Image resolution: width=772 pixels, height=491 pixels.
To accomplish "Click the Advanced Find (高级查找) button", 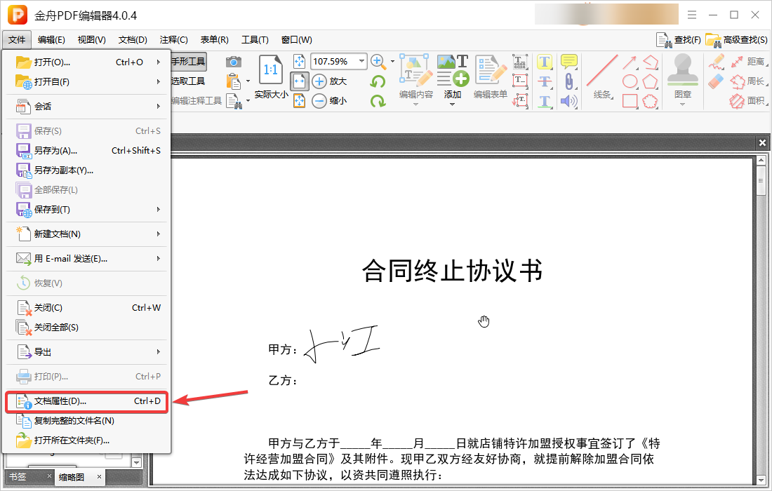I will [736, 40].
